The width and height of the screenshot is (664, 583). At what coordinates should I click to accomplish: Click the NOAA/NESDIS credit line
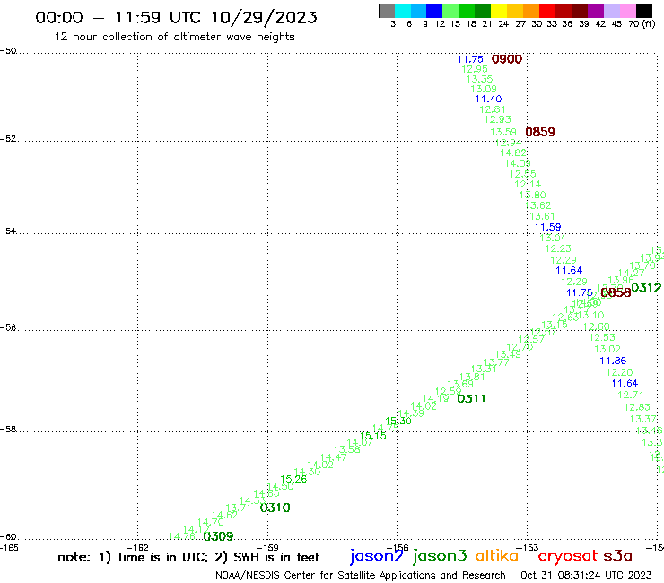click(361, 576)
